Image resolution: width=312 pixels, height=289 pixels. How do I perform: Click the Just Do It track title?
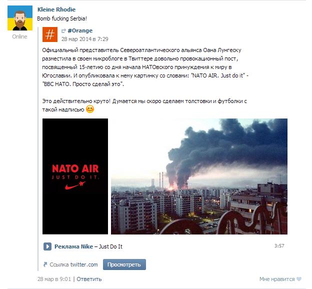point(110,246)
